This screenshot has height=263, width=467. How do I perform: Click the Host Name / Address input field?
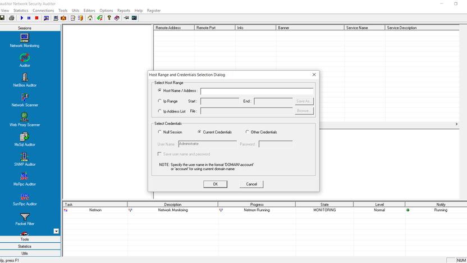click(257, 91)
